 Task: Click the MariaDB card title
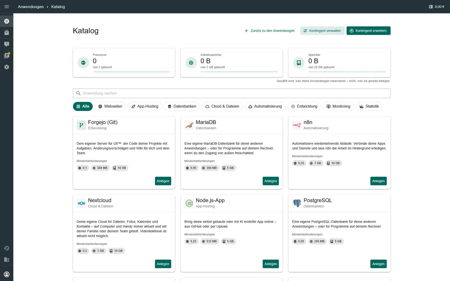pyautogui.click(x=206, y=122)
